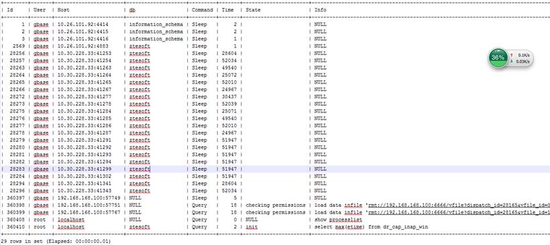
Task: Select host 10.30.228.33:41267
Action: coord(85,90)
